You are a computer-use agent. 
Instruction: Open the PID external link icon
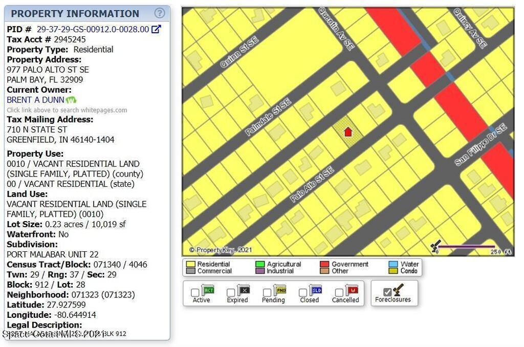pos(156,30)
